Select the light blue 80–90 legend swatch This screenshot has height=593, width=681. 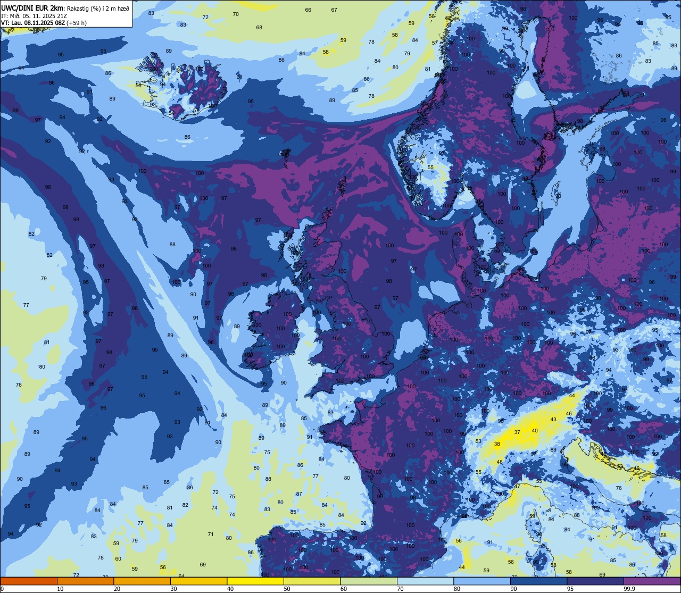[x=482, y=581]
